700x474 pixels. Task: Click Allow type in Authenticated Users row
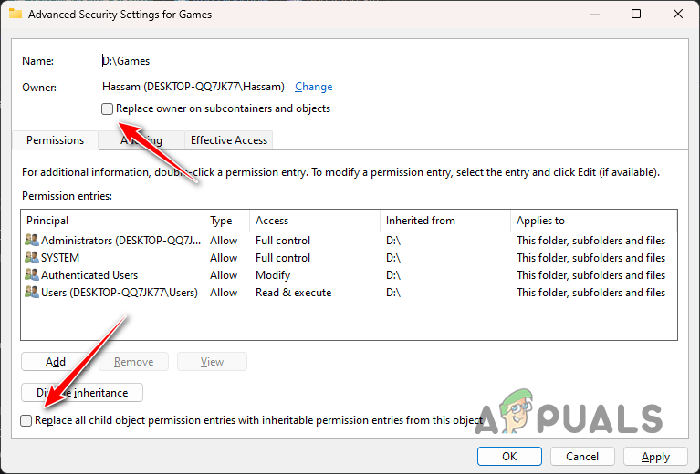pyautogui.click(x=224, y=275)
